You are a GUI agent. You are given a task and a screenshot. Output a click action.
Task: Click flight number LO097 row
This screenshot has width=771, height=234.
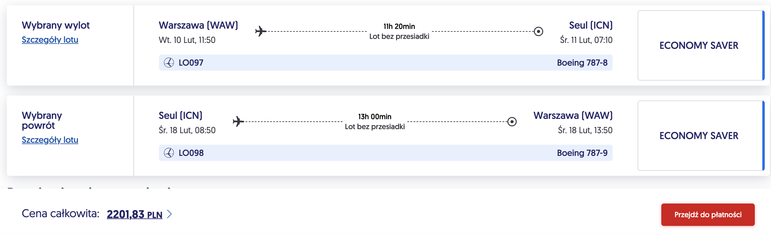coord(385,63)
